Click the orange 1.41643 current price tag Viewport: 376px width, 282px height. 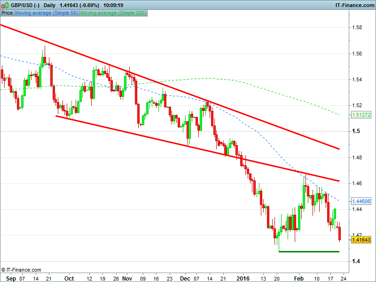(x=361, y=240)
